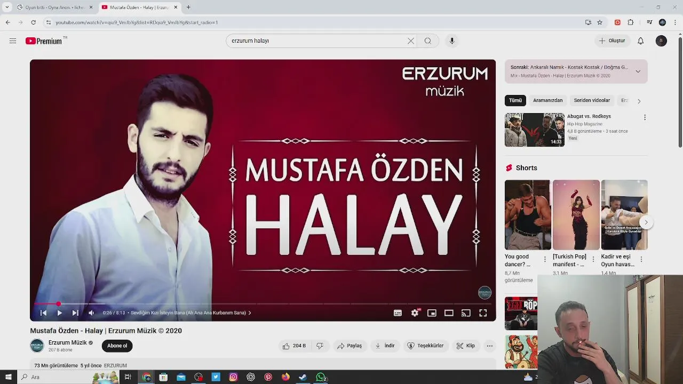Open Instagram from the taskbar
The width and height of the screenshot is (683, 384).
click(233, 377)
